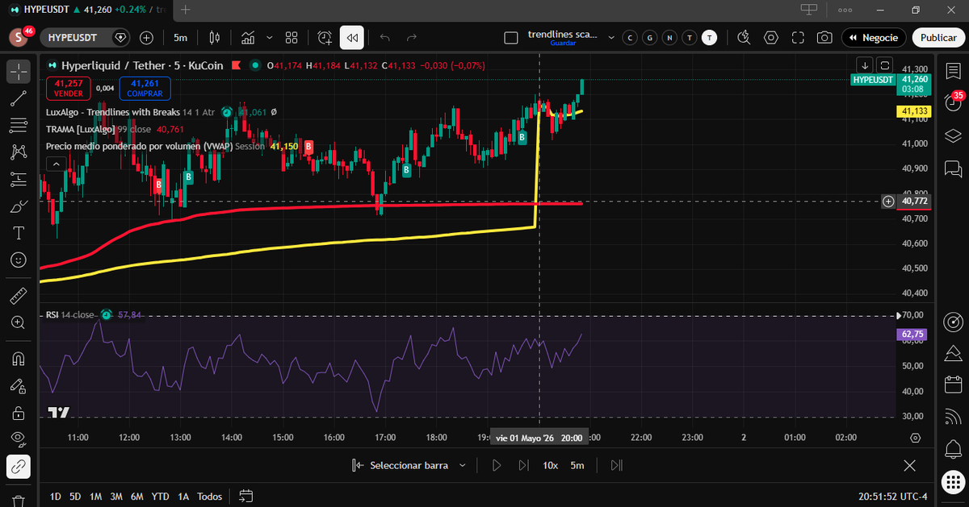Open the alerts panel clock icon

(953, 103)
